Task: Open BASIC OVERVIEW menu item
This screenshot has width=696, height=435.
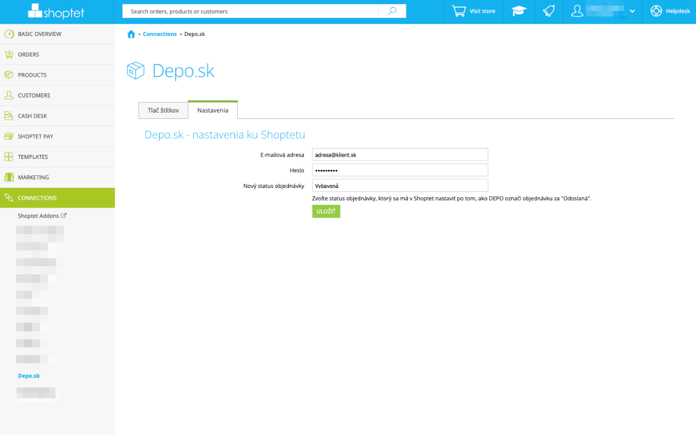Action: 57,34
